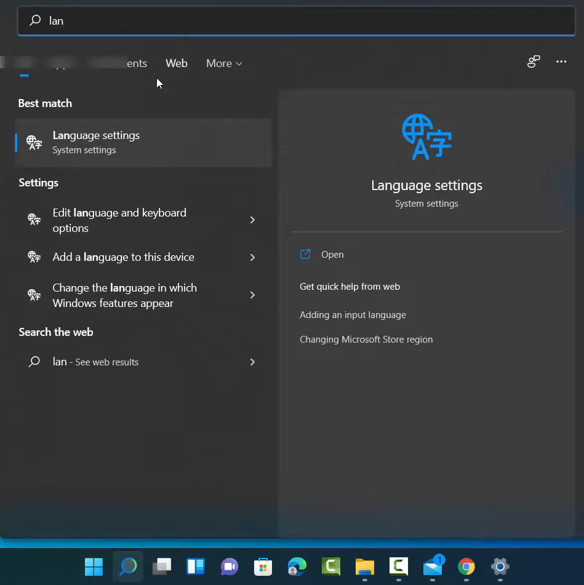Image resolution: width=584 pixels, height=585 pixels.
Task: Click the search text box containing lan
Action: 295,21
